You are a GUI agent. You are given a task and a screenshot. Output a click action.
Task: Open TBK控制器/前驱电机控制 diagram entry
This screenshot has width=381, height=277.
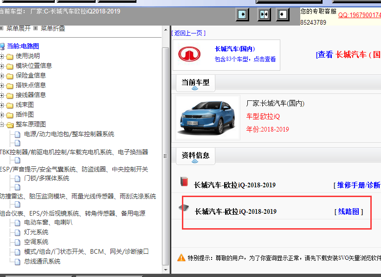point(74,152)
